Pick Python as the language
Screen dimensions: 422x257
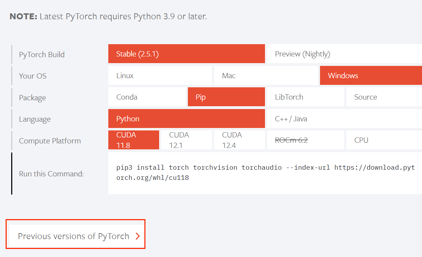(186, 119)
